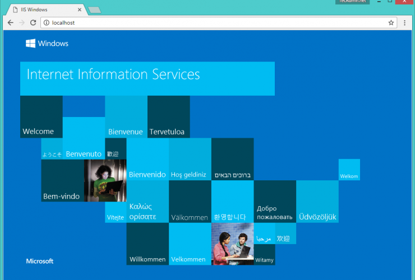Viewport: 415px width, 280px height.
Task: Click the Welcome tile
Action: click(x=41, y=117)
